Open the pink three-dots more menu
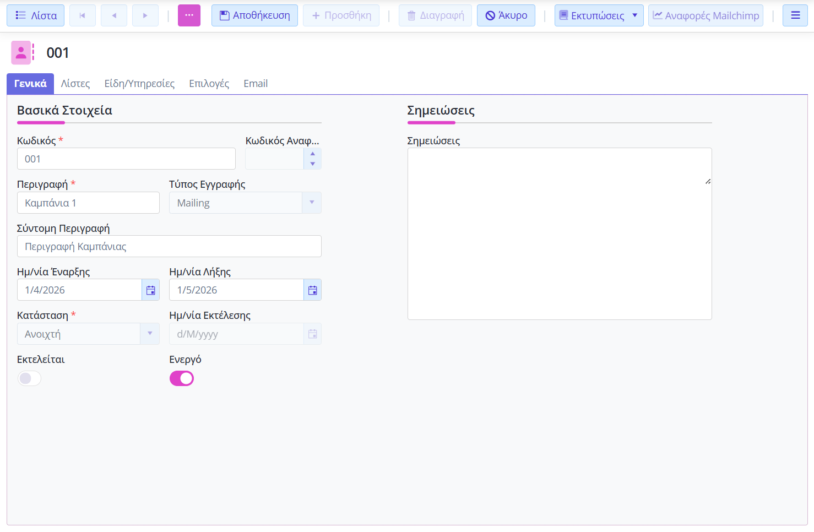This screenshot has height=532, width=814. click(x=189, y=15)
